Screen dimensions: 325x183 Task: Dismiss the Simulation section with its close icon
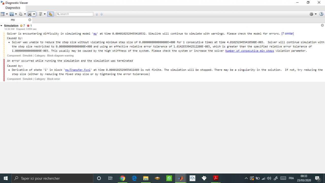click(x=322, y=25)
